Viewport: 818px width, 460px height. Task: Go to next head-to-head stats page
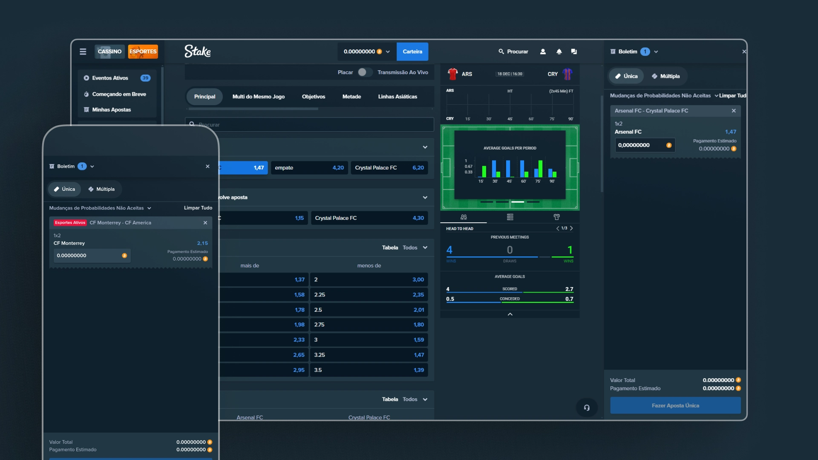pos(571,228)
